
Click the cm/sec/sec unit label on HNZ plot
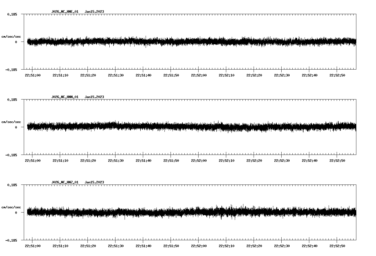click(11, 207)
